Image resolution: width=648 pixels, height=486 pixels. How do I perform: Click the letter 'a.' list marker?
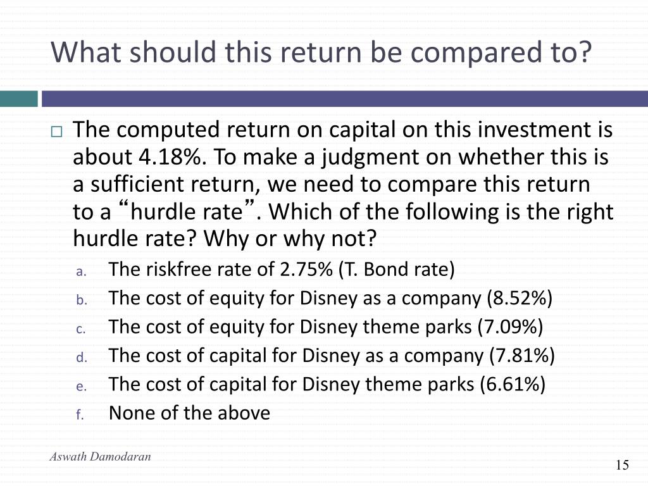click(81, 272)
